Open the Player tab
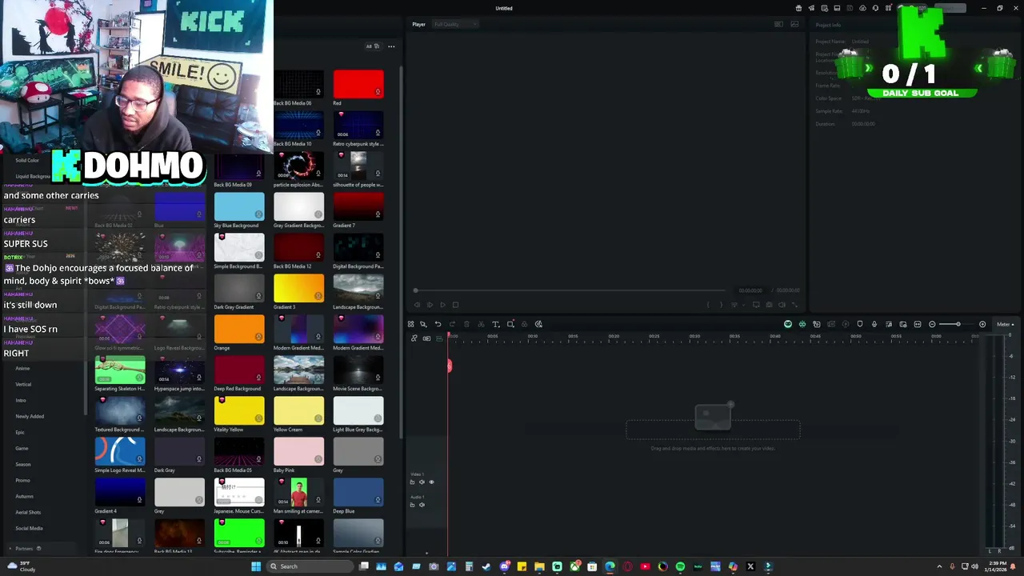This screenshot has height=576, width=1024. (x=418, y=24)
